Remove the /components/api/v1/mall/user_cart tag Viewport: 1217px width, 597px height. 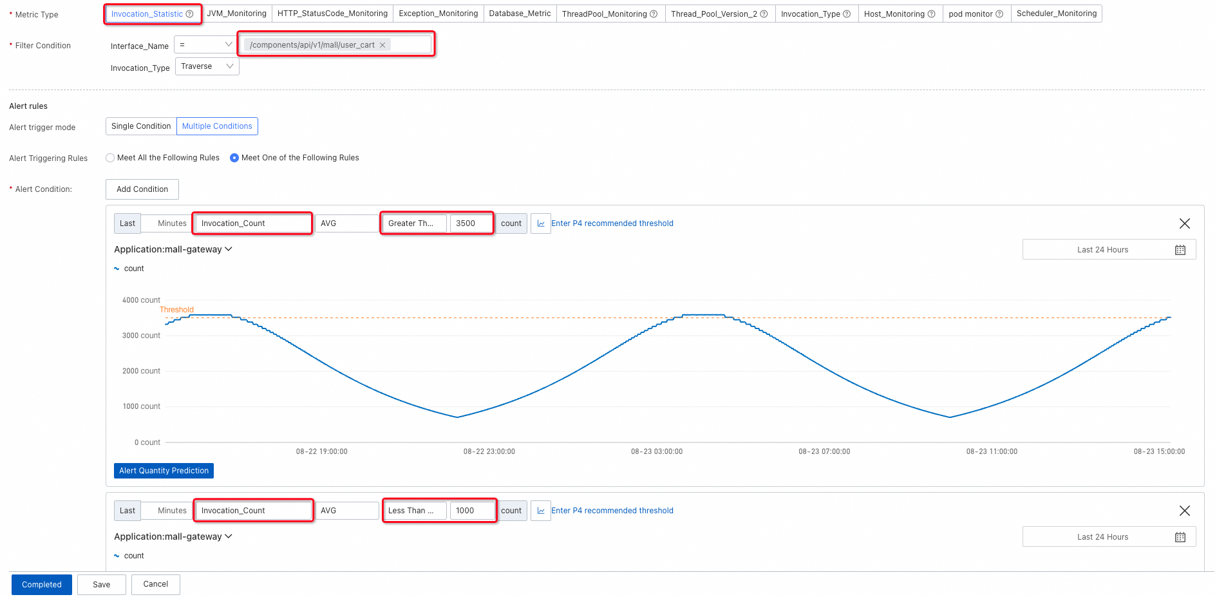point(382,45)
